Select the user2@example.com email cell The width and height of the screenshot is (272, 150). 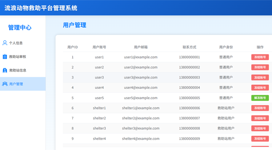click(141, 67)
